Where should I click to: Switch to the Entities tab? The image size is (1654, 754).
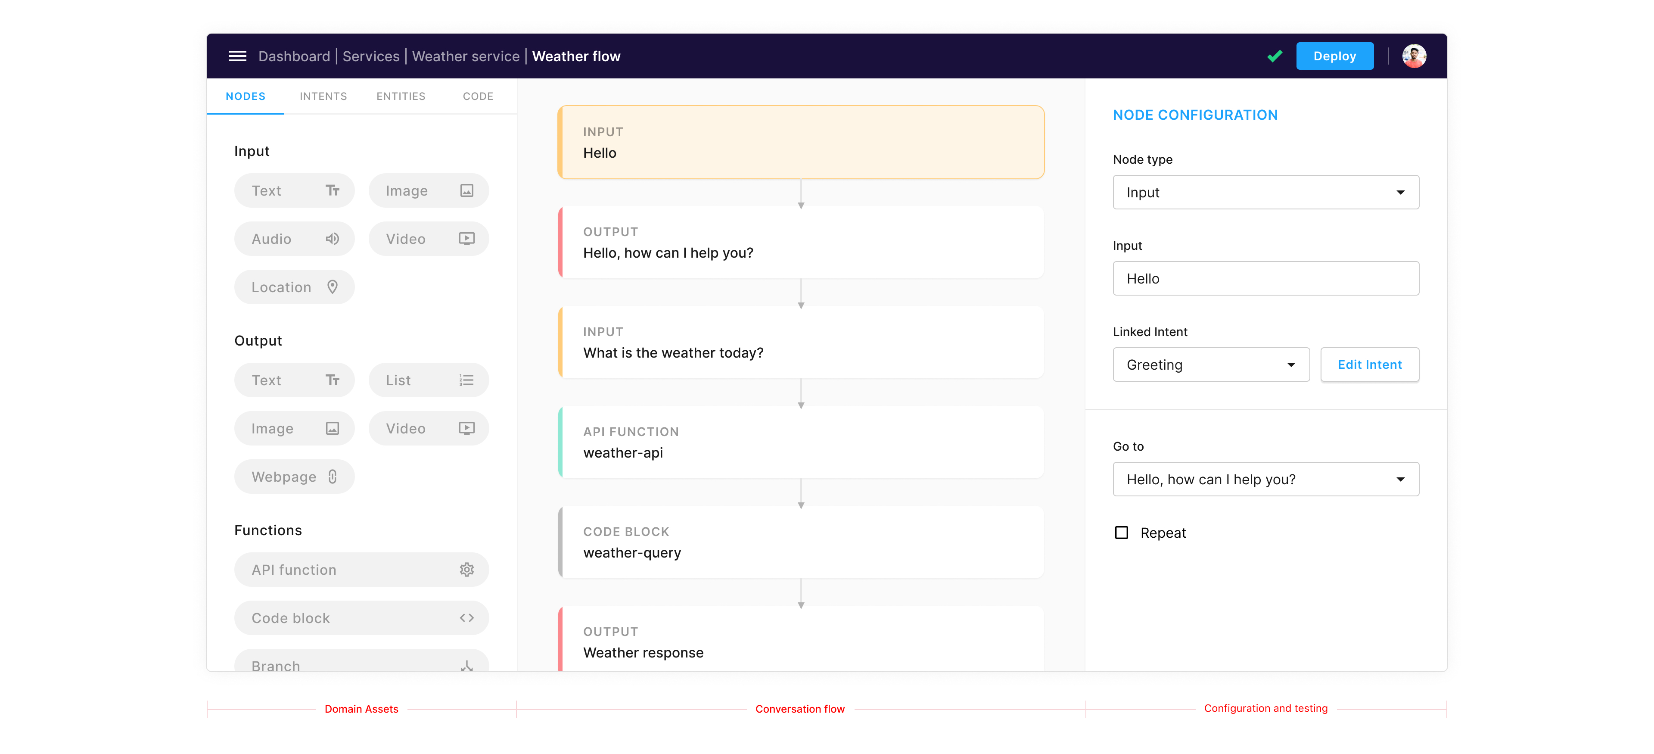(401, 97)
